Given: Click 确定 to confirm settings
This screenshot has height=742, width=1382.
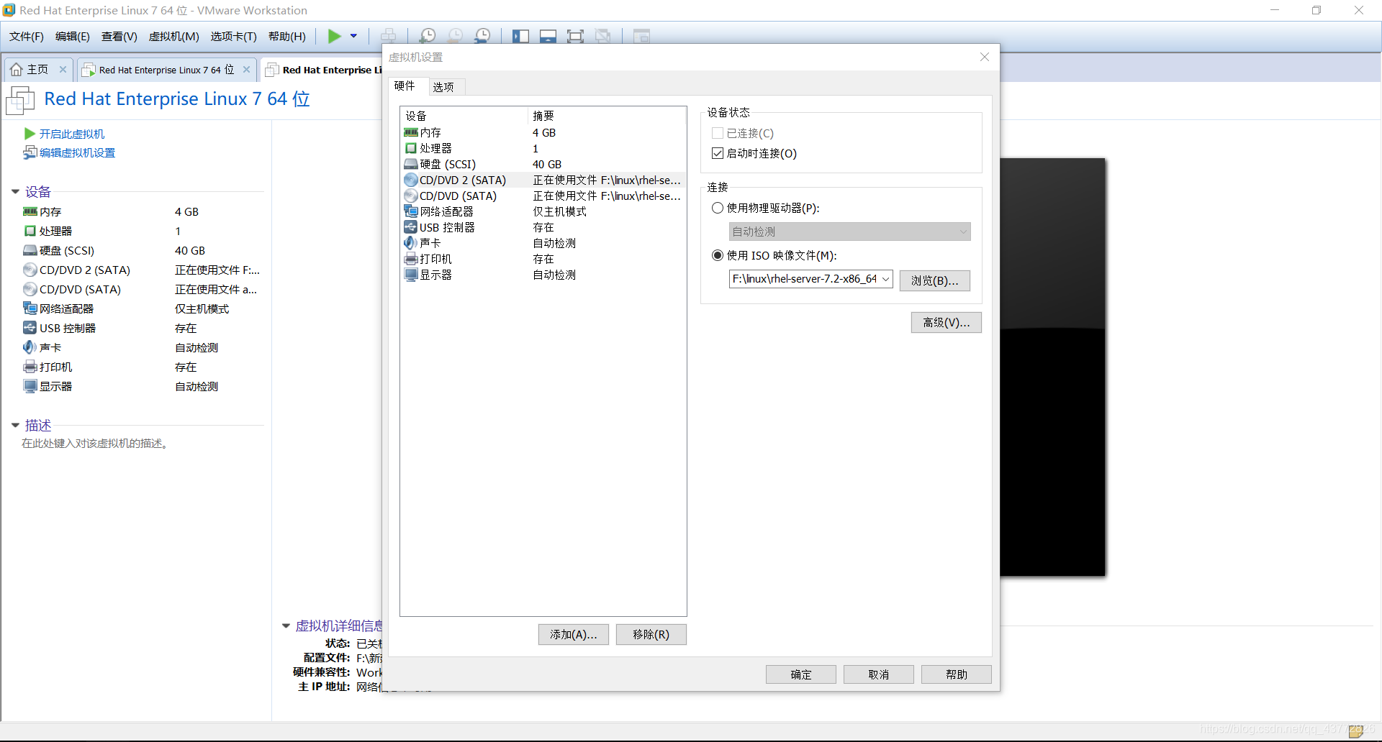Looking at the screenshot, I should pos(800,674).
